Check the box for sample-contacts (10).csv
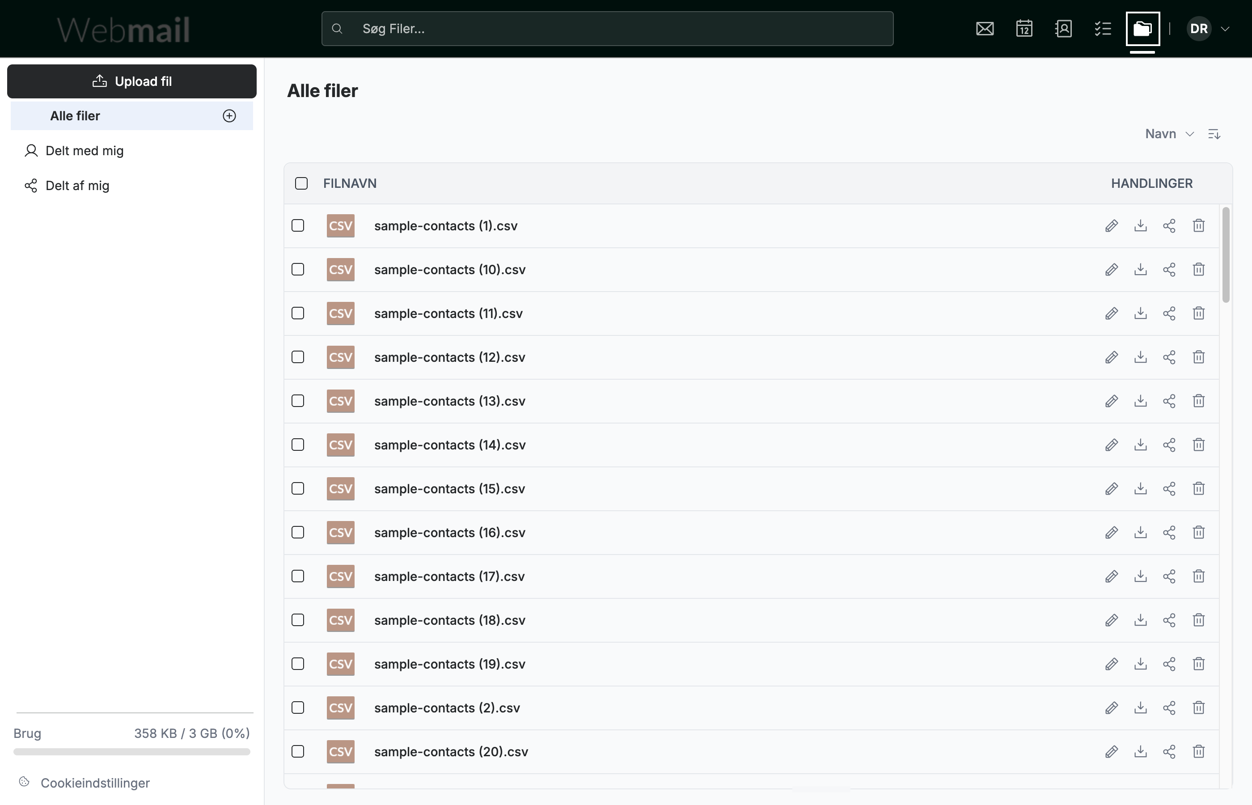Screen dimensions: 1252x805 point(298,270)
